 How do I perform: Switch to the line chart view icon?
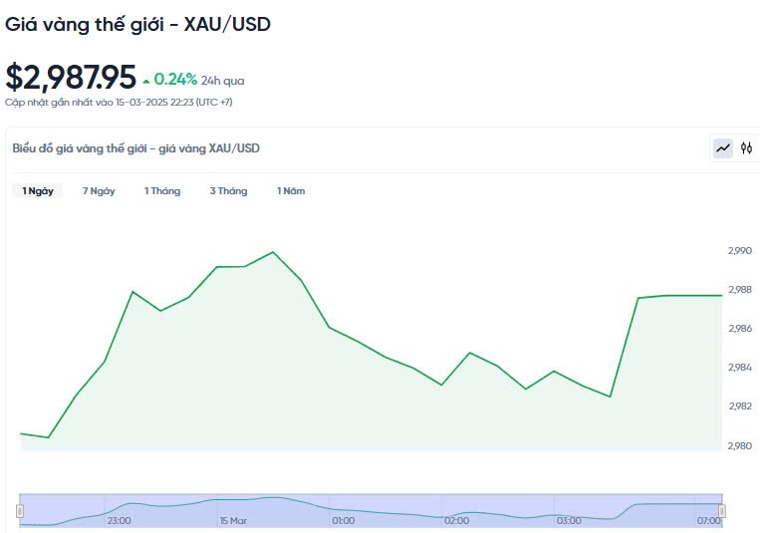coord(723,148)
